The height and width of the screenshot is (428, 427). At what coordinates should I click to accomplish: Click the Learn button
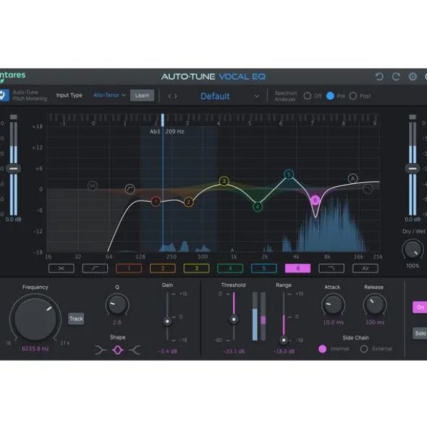[x=142, y=96]
